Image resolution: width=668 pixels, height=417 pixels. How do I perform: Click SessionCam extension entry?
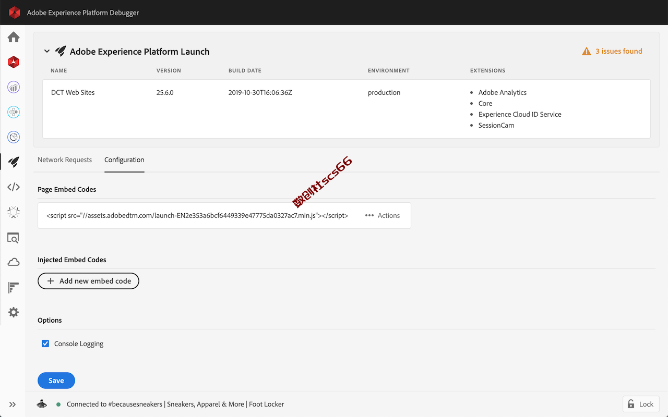click(496, 125)
